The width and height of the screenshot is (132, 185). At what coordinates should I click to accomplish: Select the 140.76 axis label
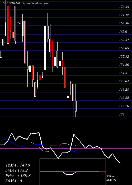pos(124,106)
